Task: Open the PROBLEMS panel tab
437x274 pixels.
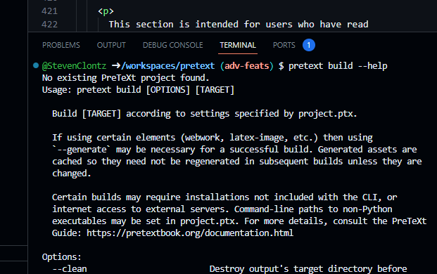Action: coord(61,45)
